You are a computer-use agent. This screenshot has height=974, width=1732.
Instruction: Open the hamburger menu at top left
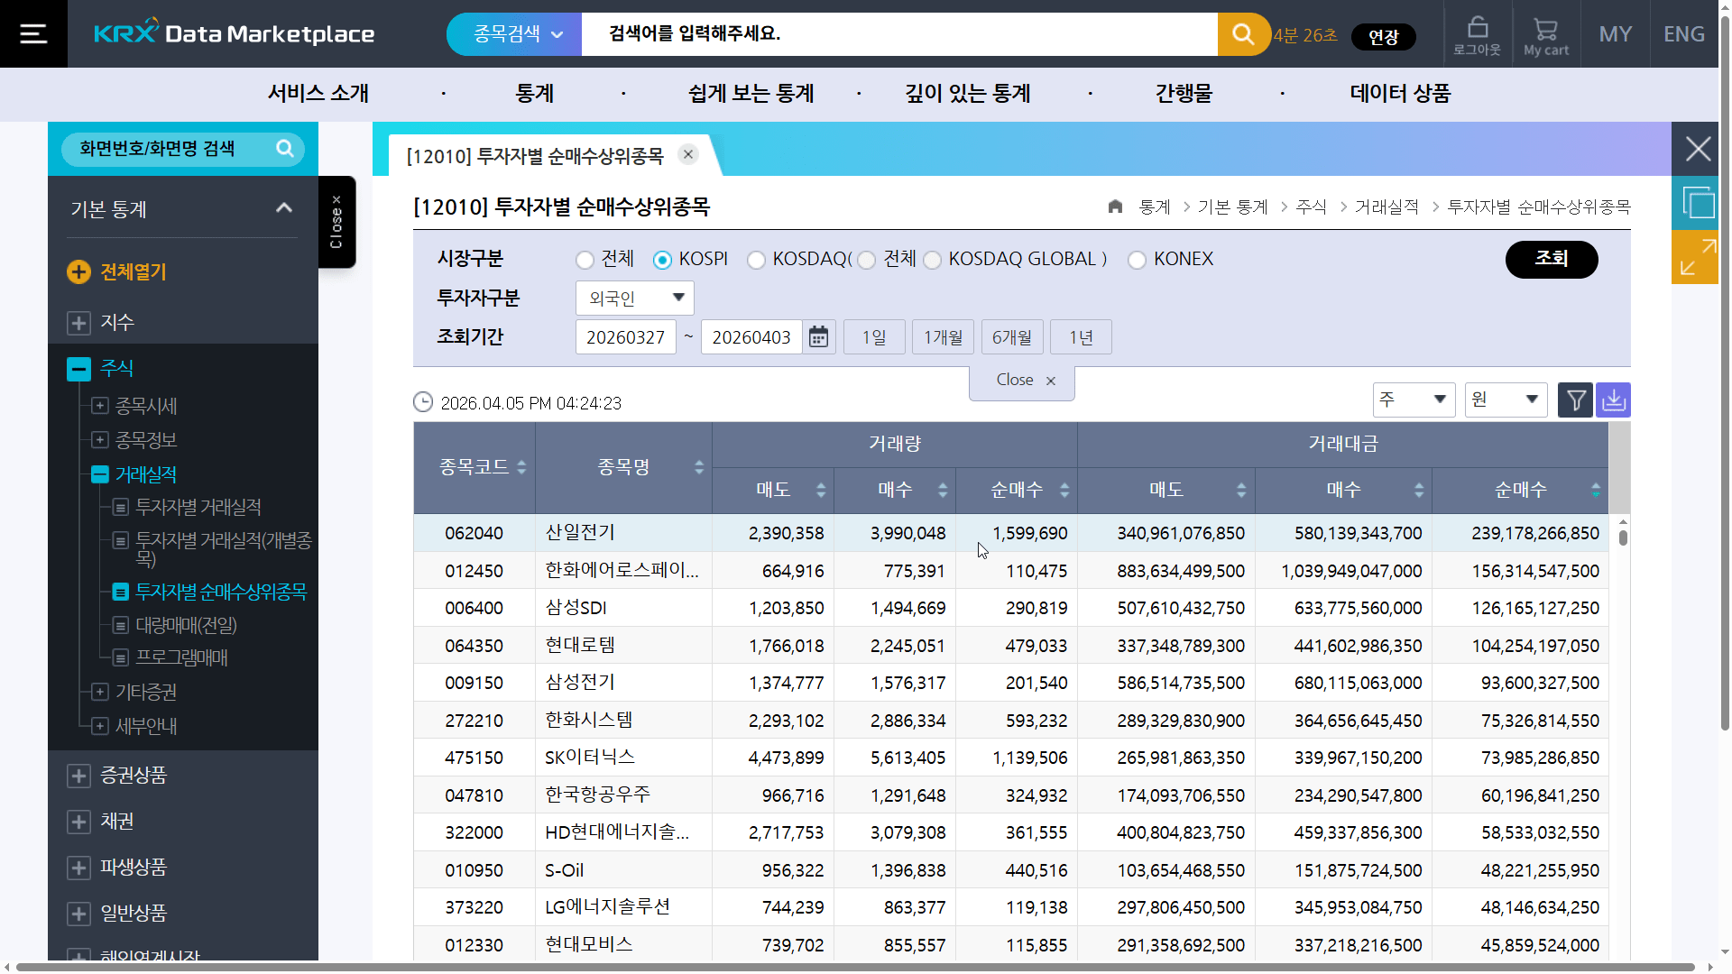tap(32, 33)
